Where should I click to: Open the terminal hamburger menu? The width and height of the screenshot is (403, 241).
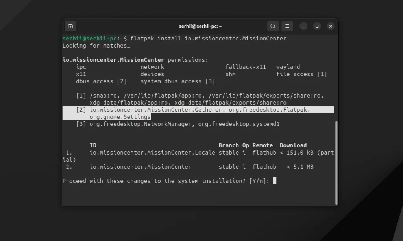point(287,26)
